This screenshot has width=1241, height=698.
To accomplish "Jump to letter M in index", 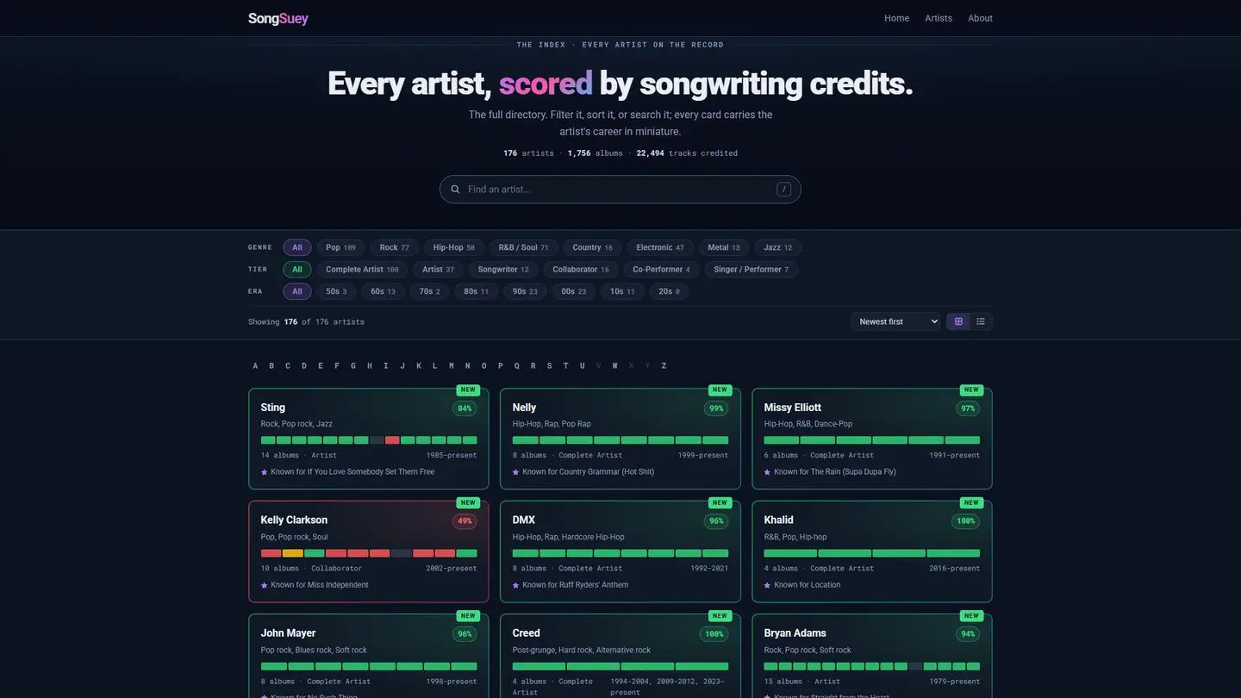I will pyautogui.click(x=451, y=365).
